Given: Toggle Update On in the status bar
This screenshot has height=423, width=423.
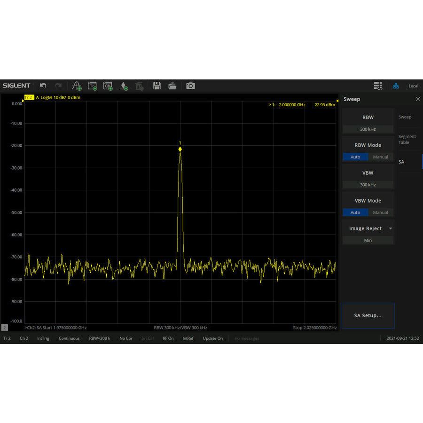Looking at the screenshot, I should tap(212, 338).
